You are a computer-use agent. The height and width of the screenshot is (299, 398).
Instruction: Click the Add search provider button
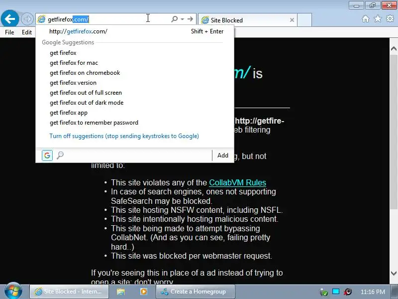point(222,155)
